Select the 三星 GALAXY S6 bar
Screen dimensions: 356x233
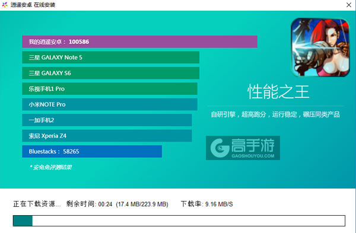pos(110,73)
